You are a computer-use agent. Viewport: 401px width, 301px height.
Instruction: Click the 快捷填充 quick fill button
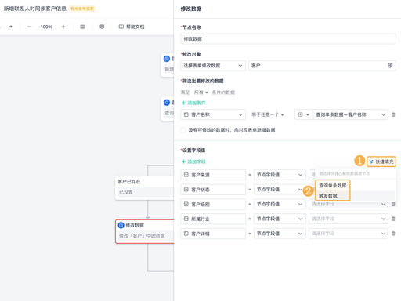[381, 161]
